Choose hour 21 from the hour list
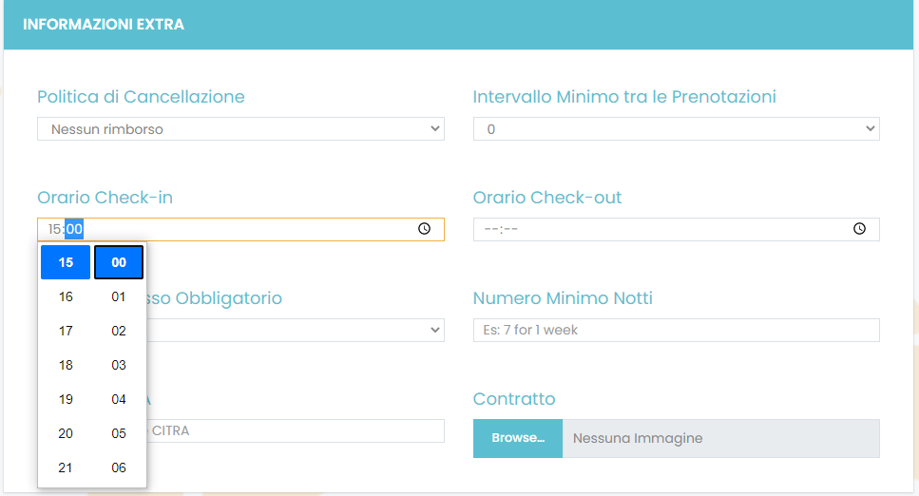The height and width of the screenshot is (496, 919). (x=66, y=467)
